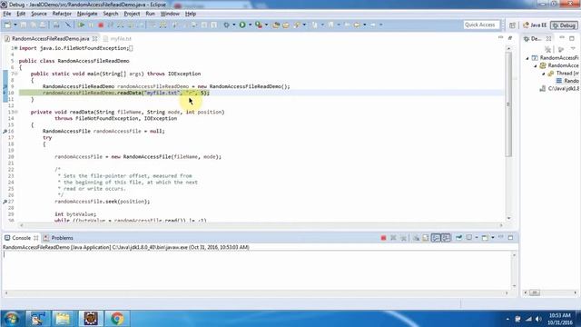This screenshot has width=581, height=327.
Task: Close the Debug view tab
Action: click(x=548, y=38)
